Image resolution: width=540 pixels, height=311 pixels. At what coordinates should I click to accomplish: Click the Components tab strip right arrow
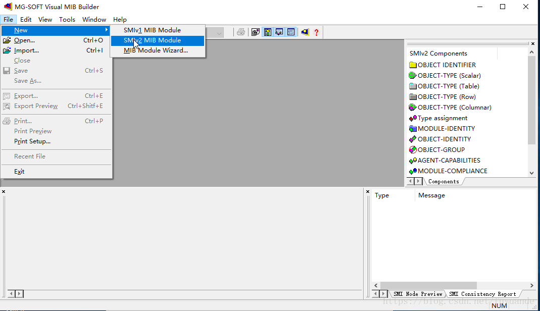coord(418,181)
